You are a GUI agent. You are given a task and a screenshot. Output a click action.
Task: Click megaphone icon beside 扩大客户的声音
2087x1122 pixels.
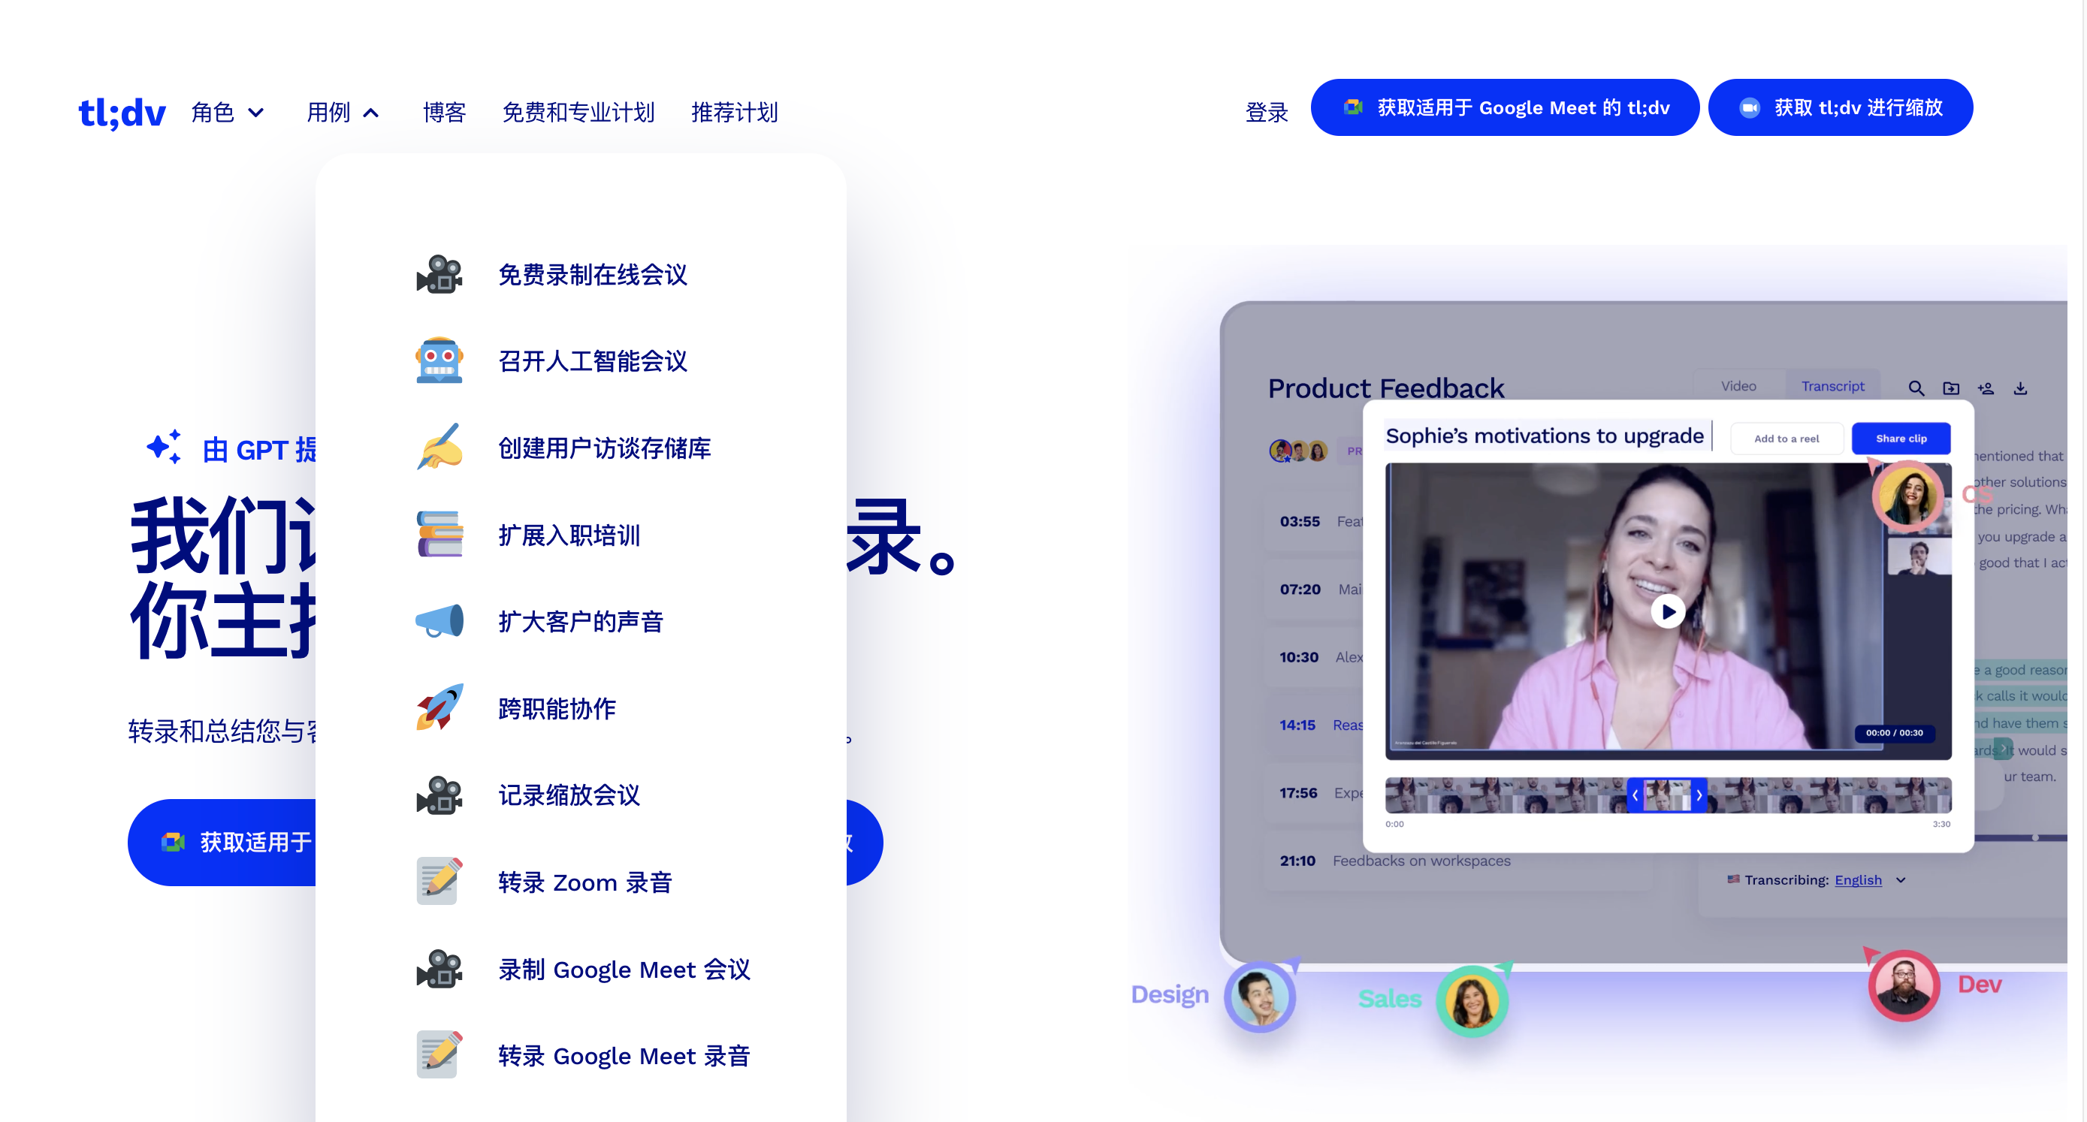(x=439, y=621)
